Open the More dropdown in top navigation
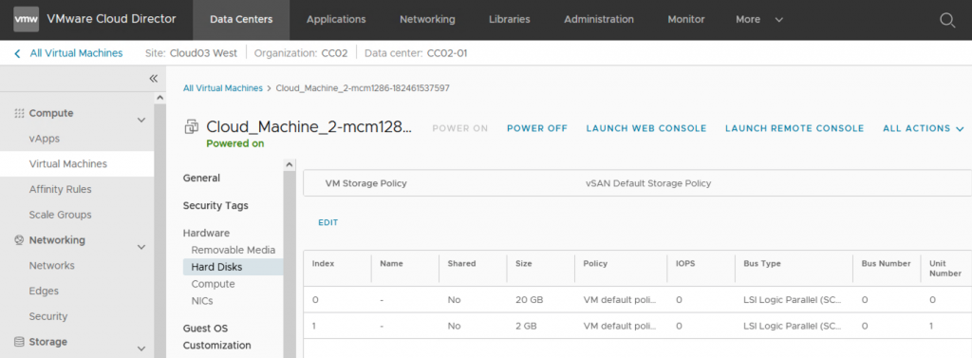The height and width of the screenshot is (358, 972). pos(759,19)
